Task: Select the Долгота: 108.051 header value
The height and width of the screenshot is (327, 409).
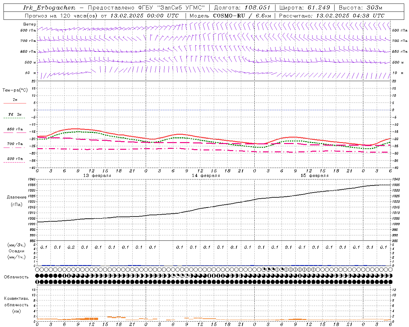Action: pos(242,8)
